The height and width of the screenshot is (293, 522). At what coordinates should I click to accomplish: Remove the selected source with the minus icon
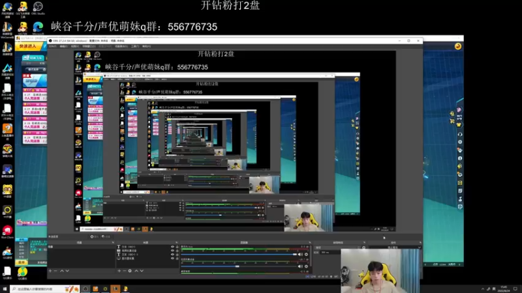click(x=124, y=271)
